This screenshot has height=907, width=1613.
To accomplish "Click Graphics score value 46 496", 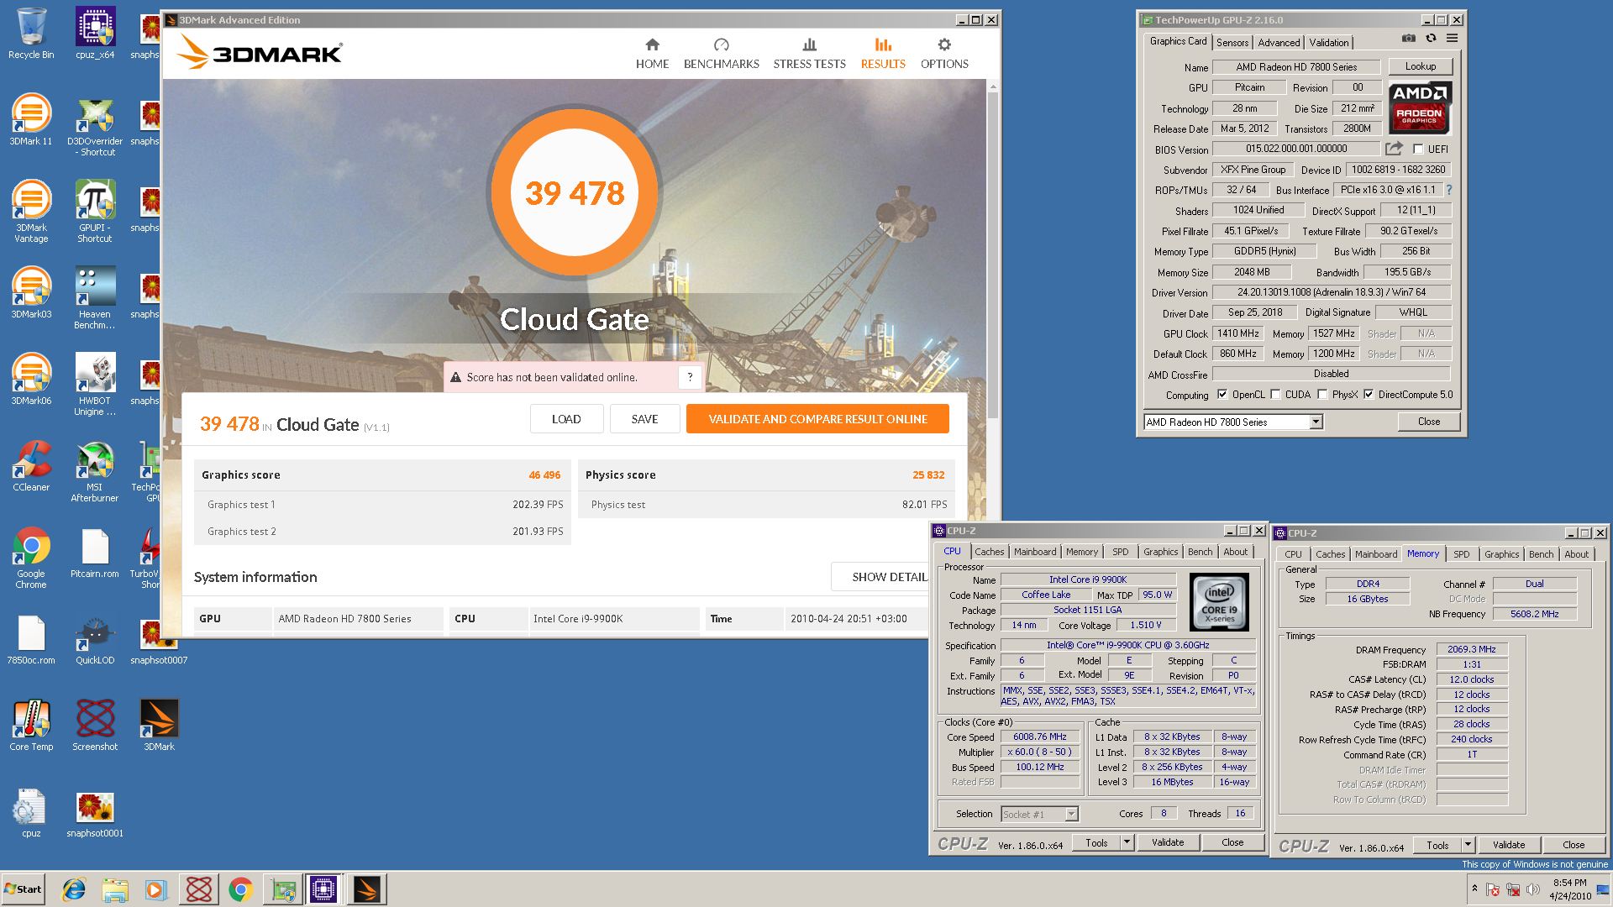I will 544,474.
